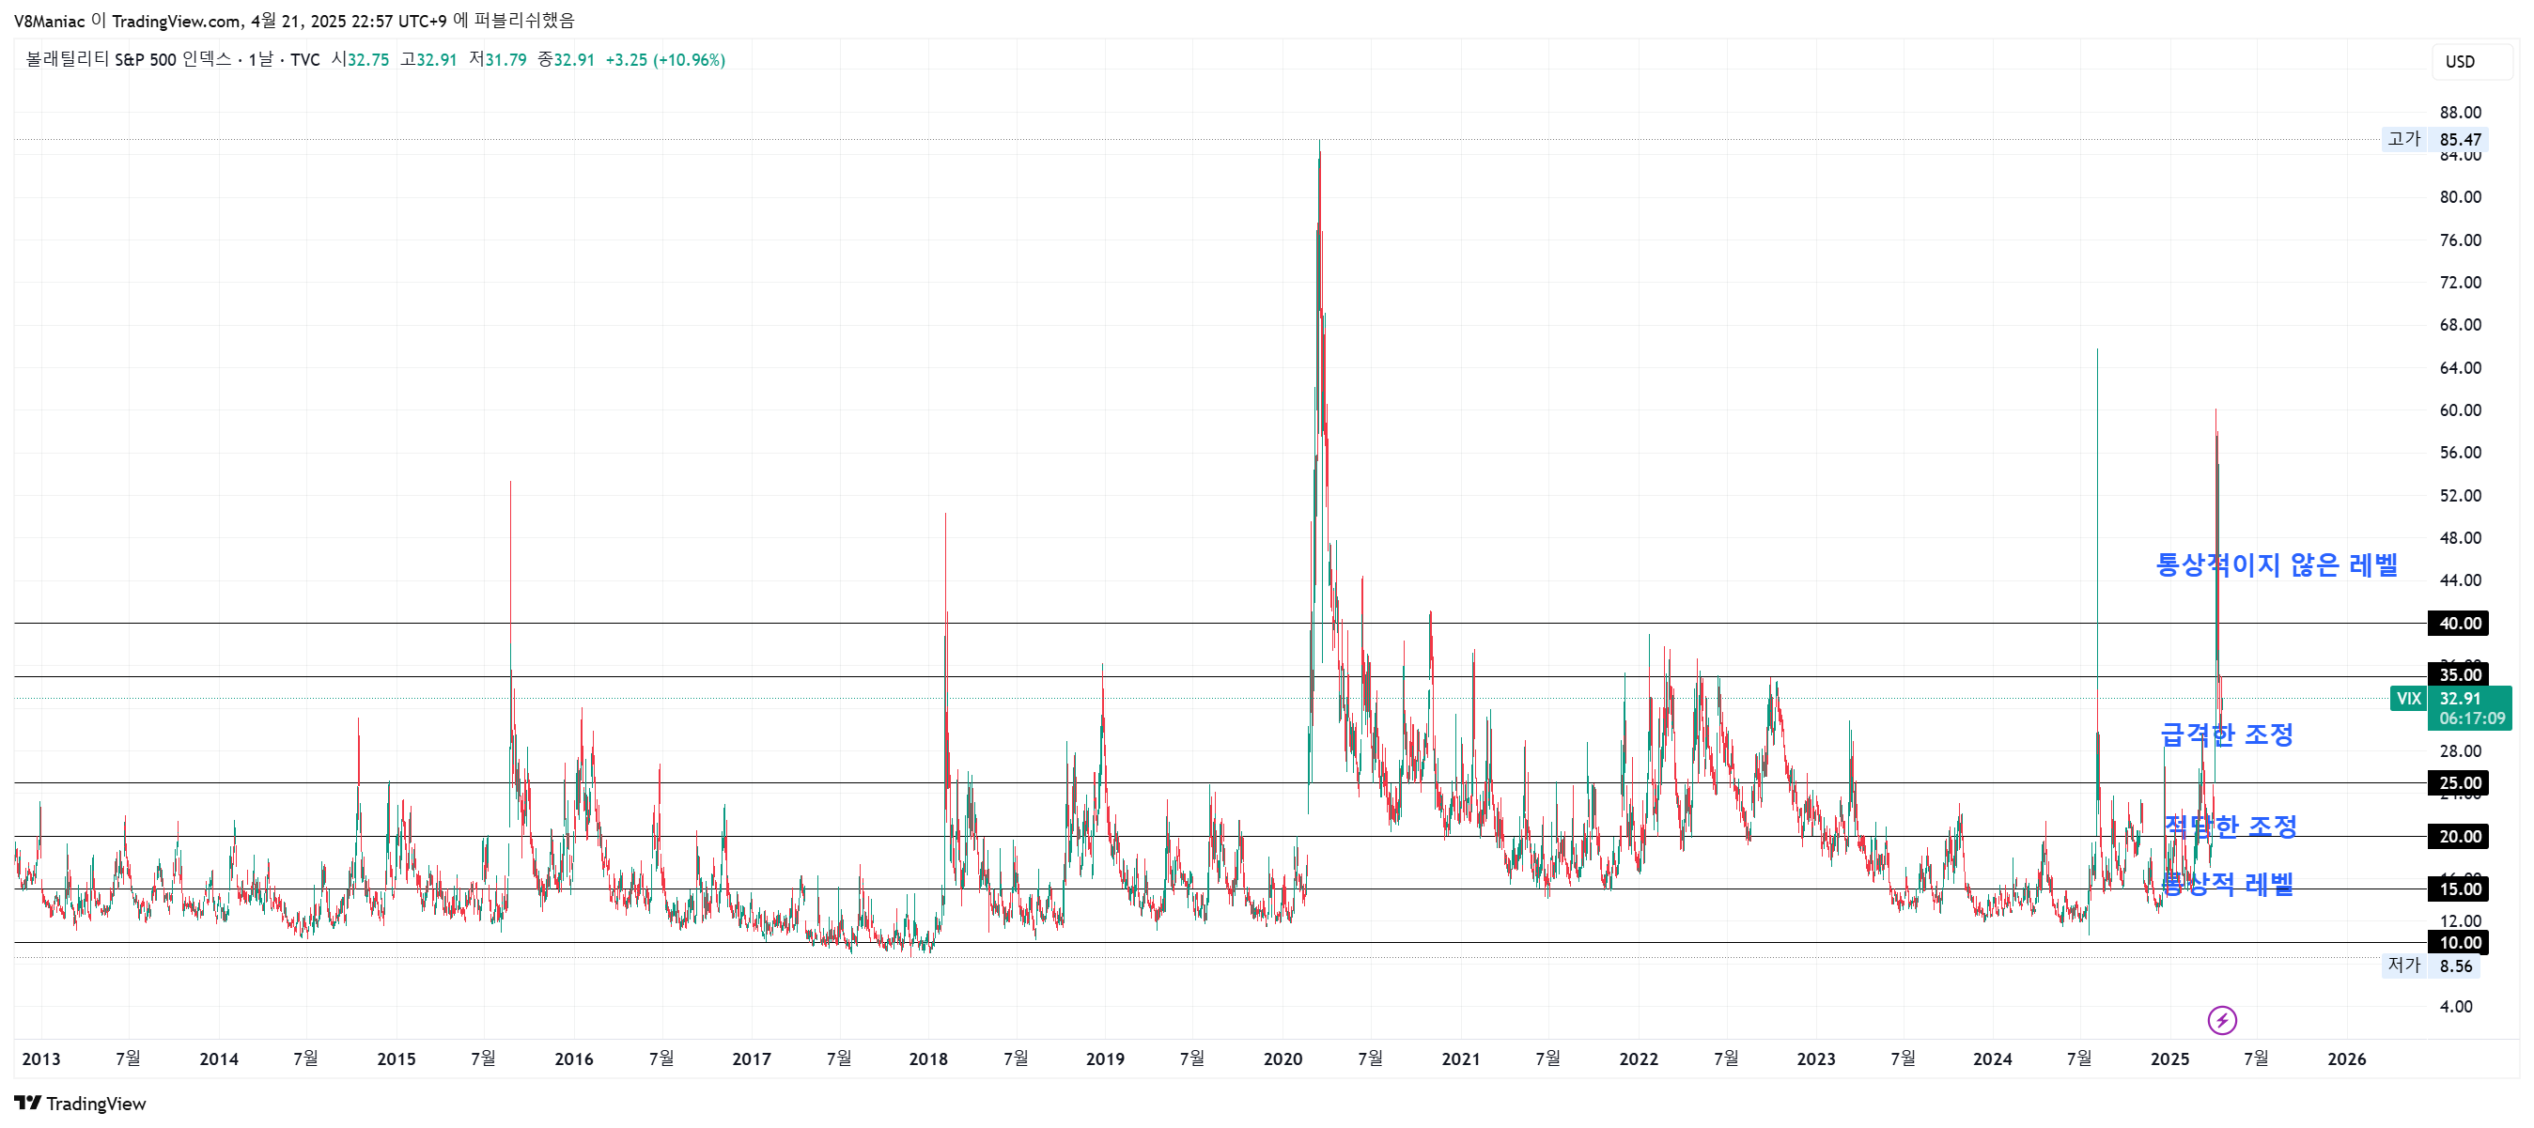This screenshot has height=1128, width=2534.
Task: Select the '급격한 조정' text annotation
Action: click(x=2226, y=734)
